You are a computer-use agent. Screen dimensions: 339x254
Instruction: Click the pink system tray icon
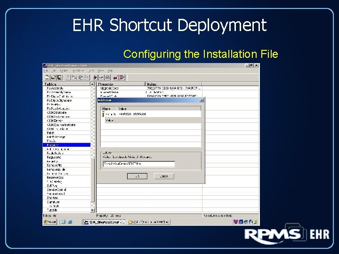point(236,222)
